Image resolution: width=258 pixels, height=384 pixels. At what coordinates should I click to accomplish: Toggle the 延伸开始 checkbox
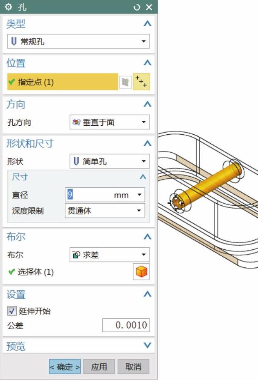point(12,311)
